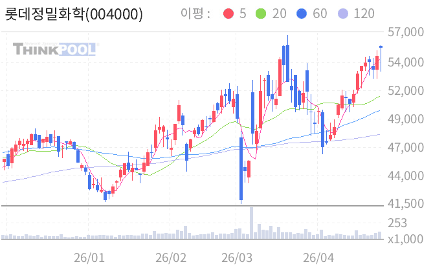Viewport: 444px width, 271px height.
Task: Click the x1,000 volume unit label
Action: tap(405, 239)
